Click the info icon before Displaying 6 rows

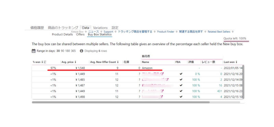82,51
